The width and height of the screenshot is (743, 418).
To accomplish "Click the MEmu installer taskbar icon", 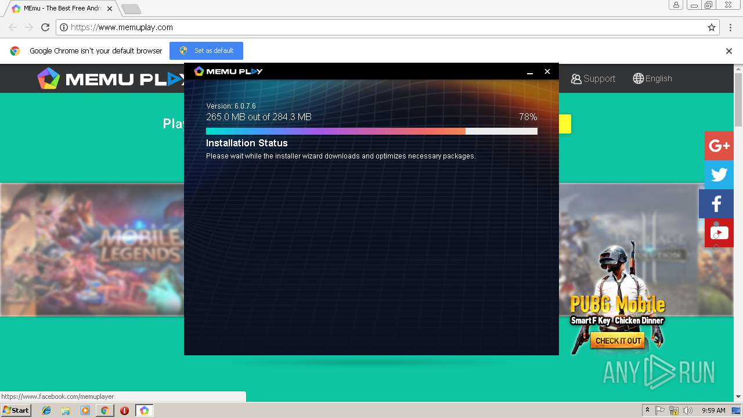I will point(144,410).
